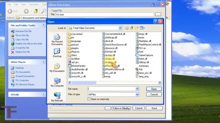This screenshot has height=123, width=220.
Task: Collapse File and Folder Tasks panel
Action: tap(44, 25)
